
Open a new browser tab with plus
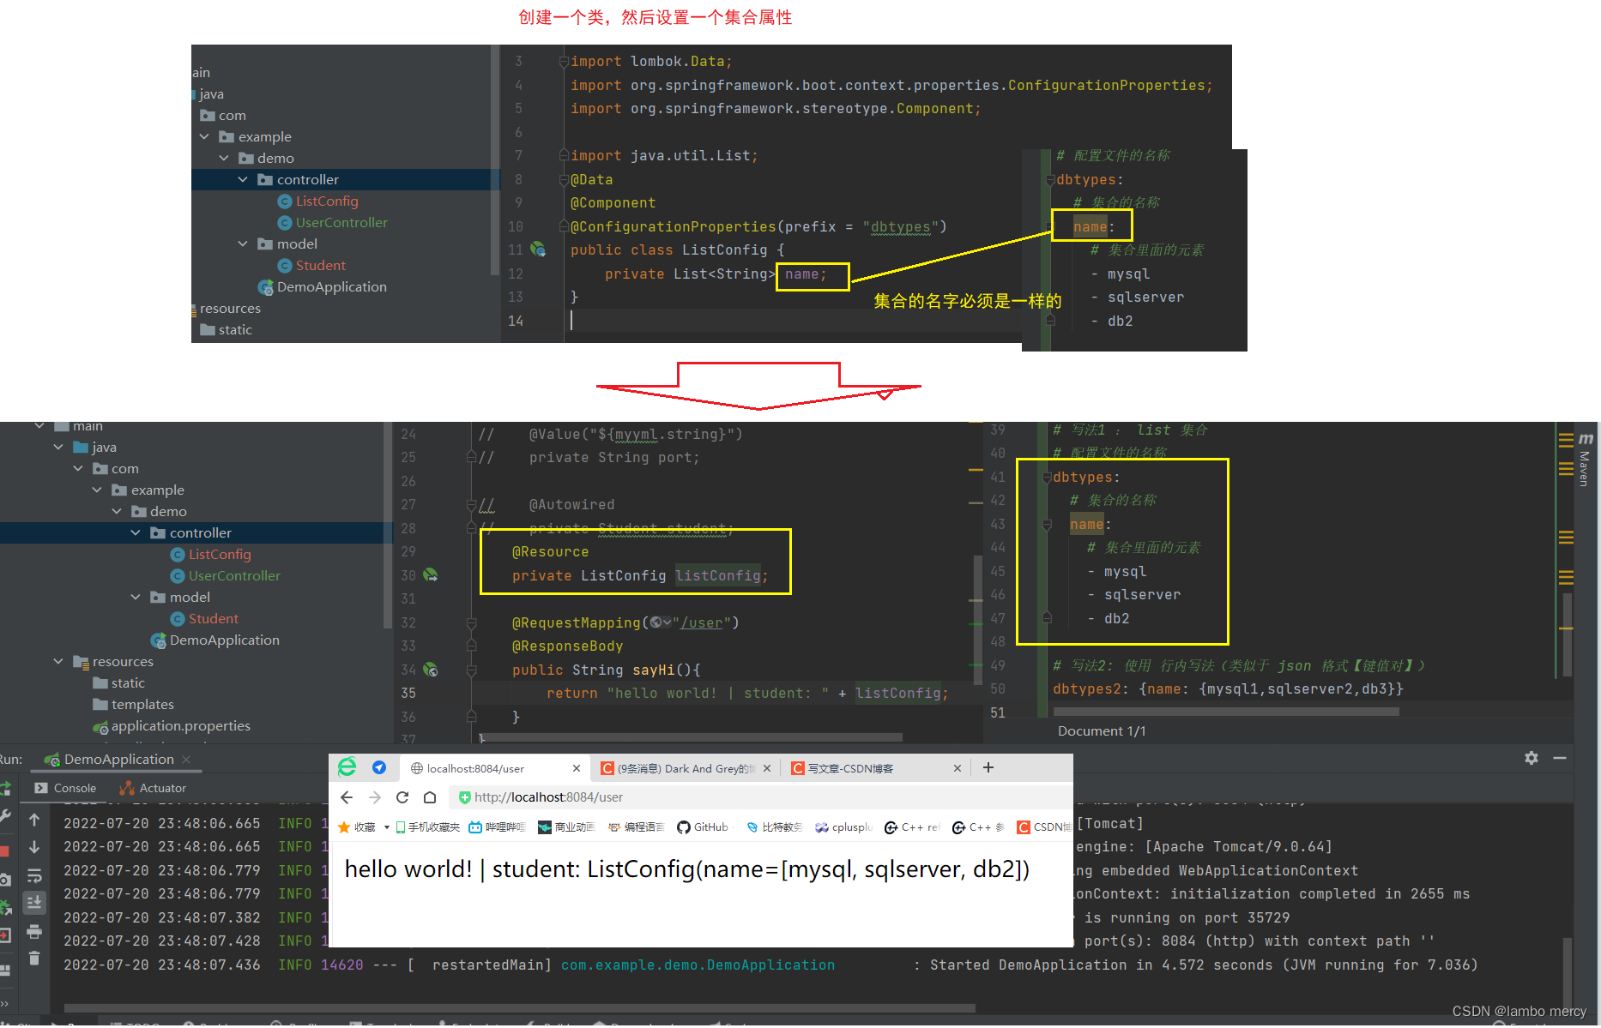coord(988,767)
